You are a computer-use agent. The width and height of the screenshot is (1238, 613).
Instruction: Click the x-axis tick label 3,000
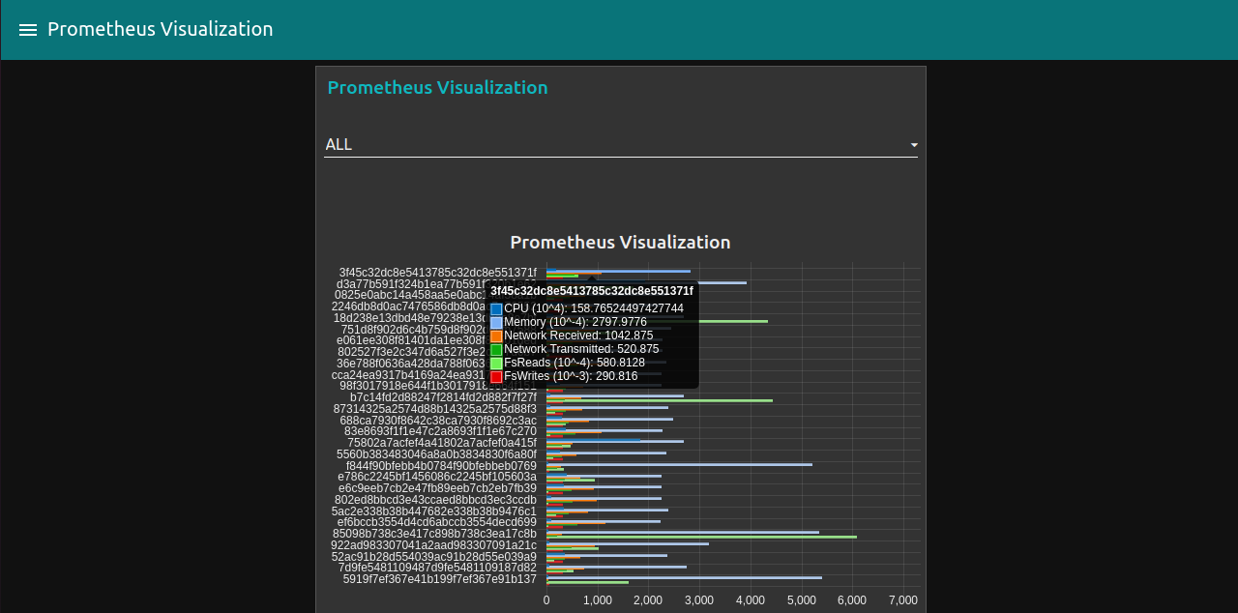pyautogui.click(x=699, y=600)
